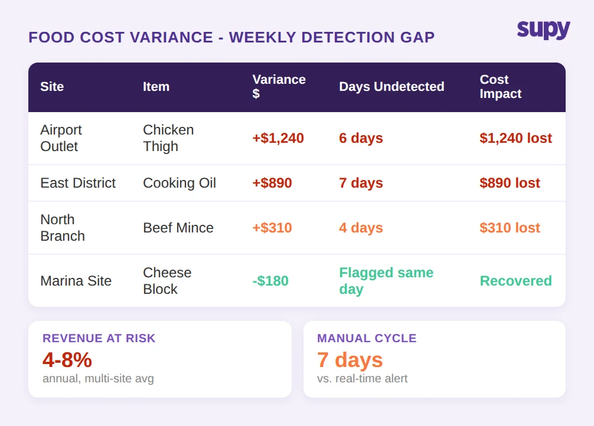Click the '$1,240 lost' cost impact
The image size is (594, 426).
[515, 138]
